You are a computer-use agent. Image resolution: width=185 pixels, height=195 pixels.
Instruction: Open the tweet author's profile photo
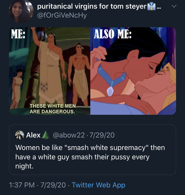pos(21,11)
